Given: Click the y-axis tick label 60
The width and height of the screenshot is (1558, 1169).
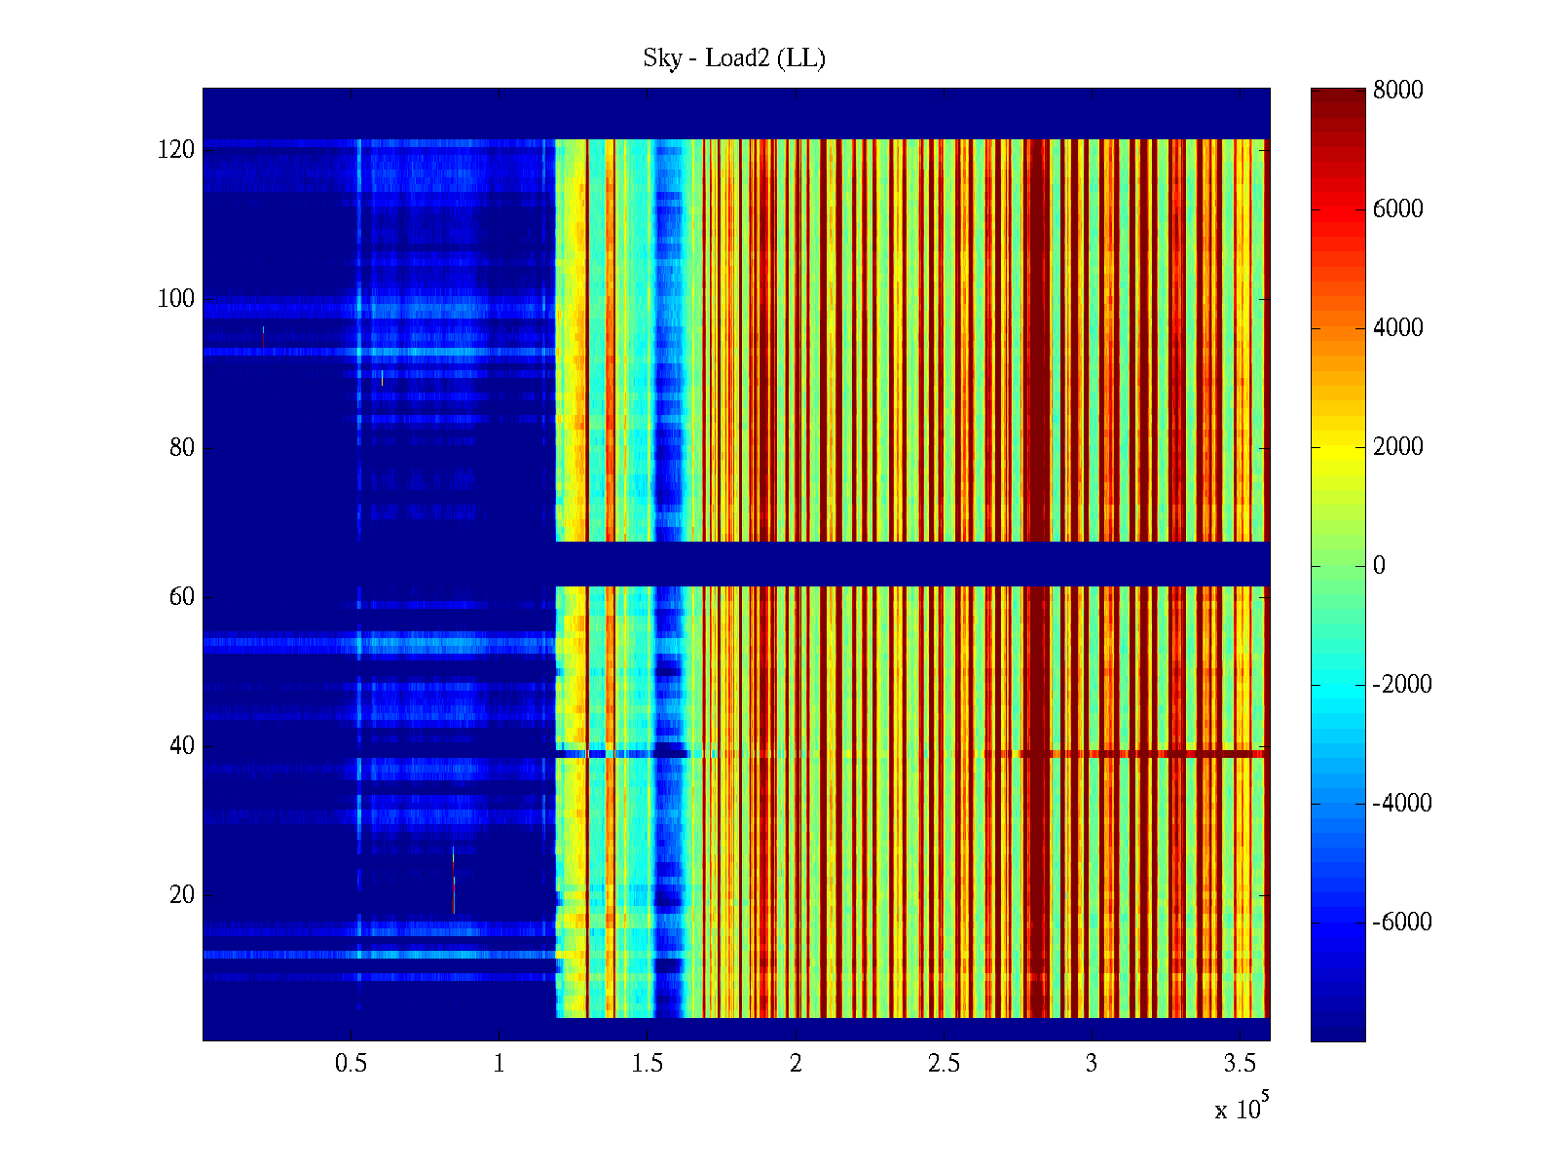Looking at the screenshot, I should [x=182, y=597].
